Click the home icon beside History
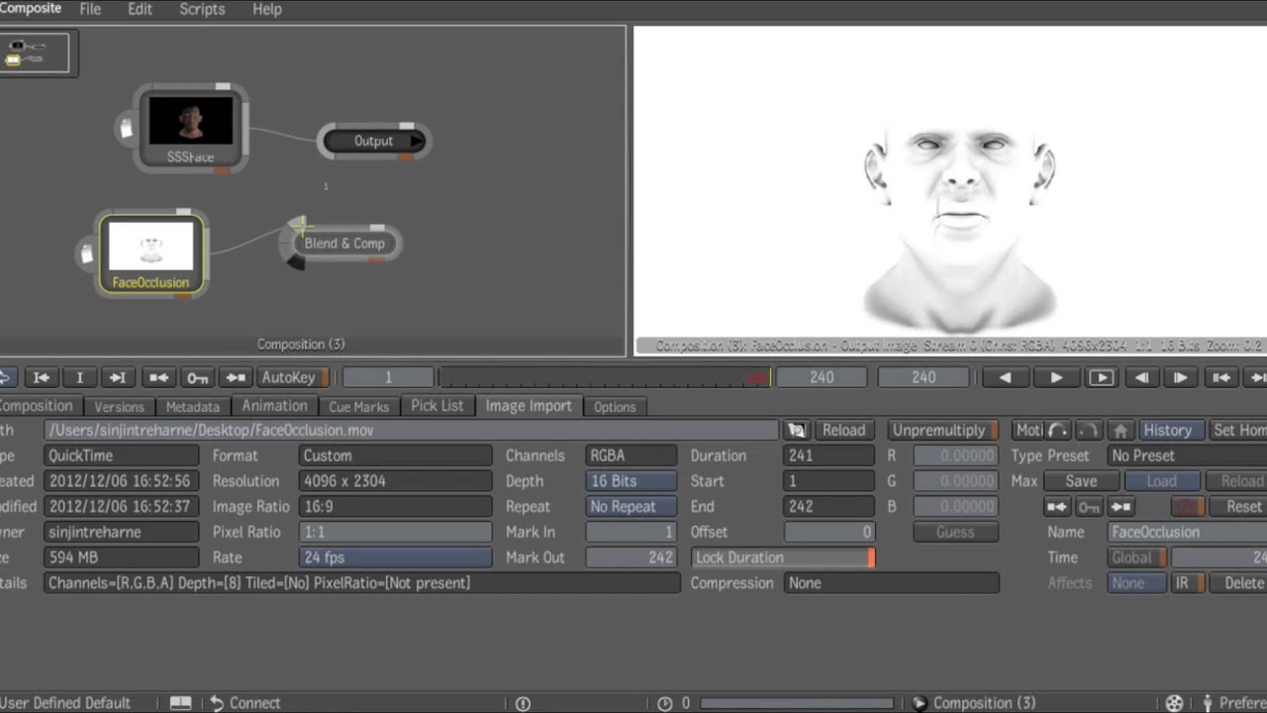1267x713 pixels. click(x=1120, y=431)
